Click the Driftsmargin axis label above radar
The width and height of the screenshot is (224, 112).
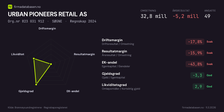coord(47,29)
